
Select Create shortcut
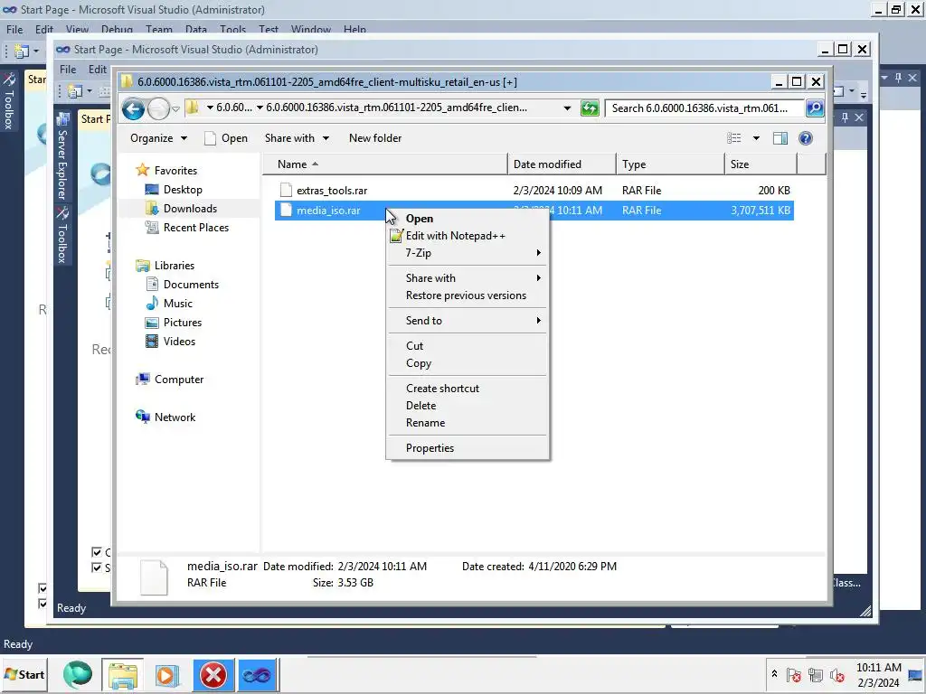click(x=467, y=389)
